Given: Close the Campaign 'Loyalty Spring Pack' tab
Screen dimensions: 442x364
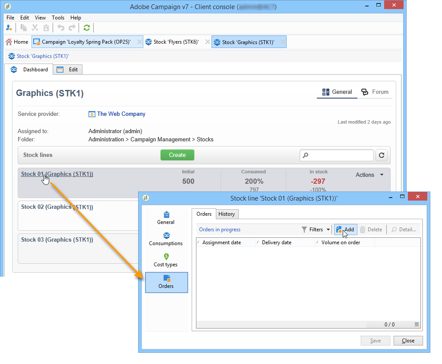Looking at the screenshot, I should click(139, 42).
